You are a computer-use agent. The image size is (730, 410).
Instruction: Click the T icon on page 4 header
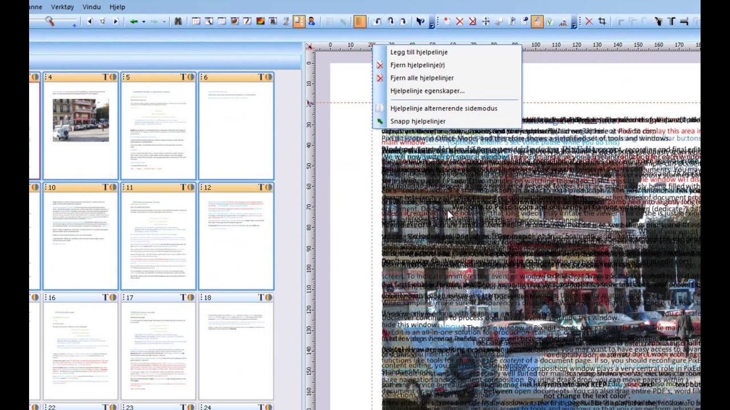105,77
